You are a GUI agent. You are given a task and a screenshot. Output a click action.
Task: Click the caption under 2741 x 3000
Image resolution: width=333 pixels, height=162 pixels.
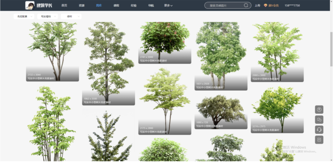tap(153, 61)
